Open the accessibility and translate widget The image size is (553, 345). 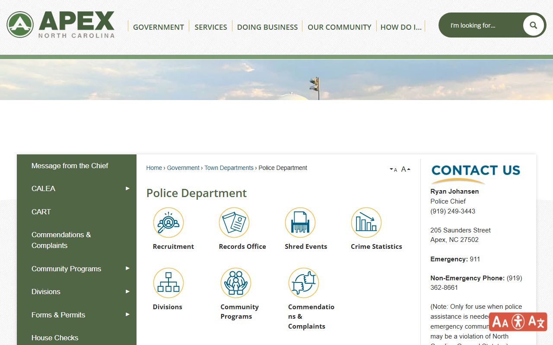point(518,322)
